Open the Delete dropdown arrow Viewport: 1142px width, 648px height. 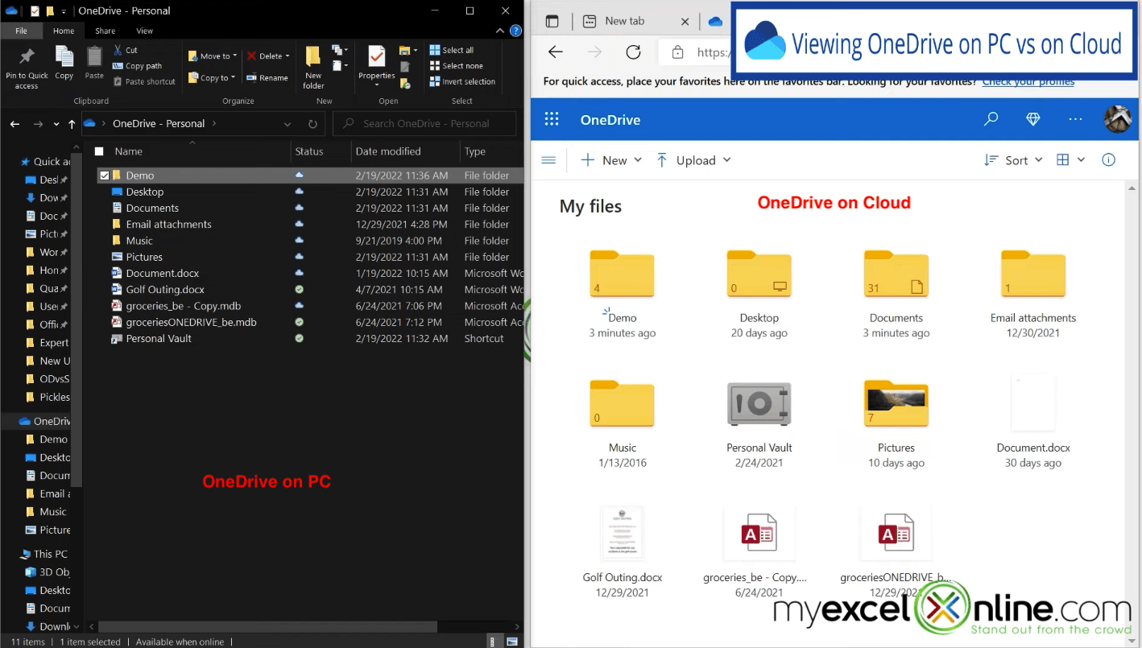click(288, 56)
